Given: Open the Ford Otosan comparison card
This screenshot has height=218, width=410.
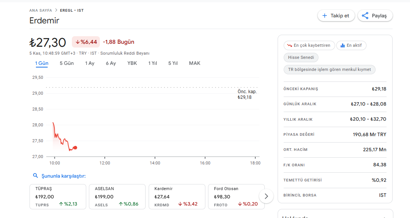Looking at the screenshot, I should (x=236, y=197).
